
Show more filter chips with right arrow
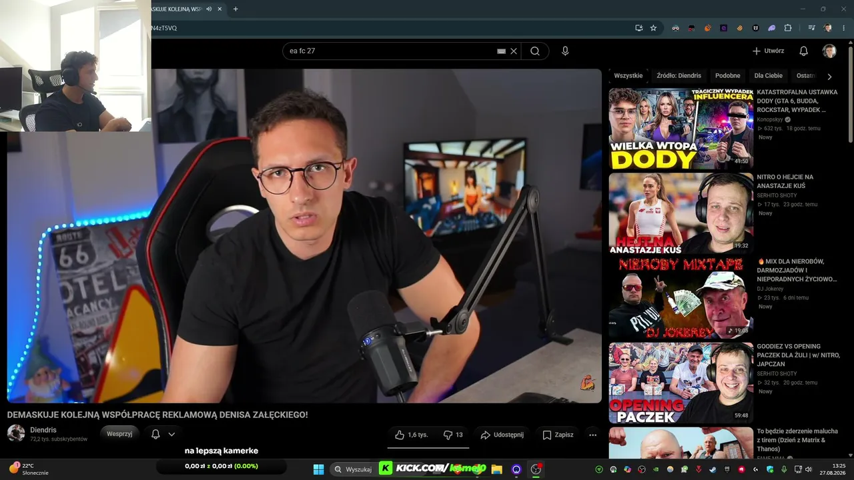click(x=829, y=77)
